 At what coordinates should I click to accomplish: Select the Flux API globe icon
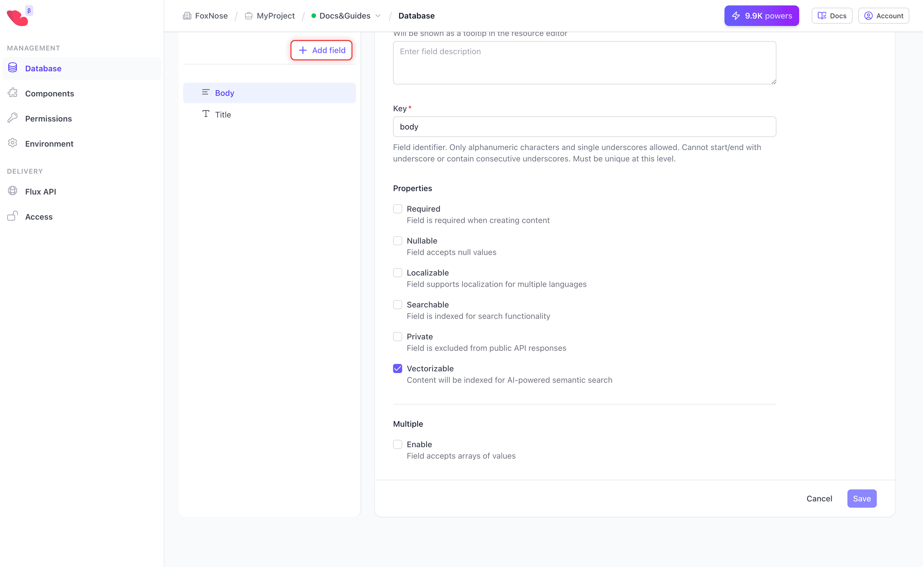tap(12, 191)
